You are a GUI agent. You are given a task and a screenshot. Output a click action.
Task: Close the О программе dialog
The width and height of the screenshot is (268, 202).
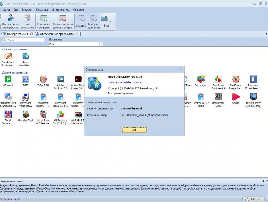pyautogui.click(x=181, y=69)
